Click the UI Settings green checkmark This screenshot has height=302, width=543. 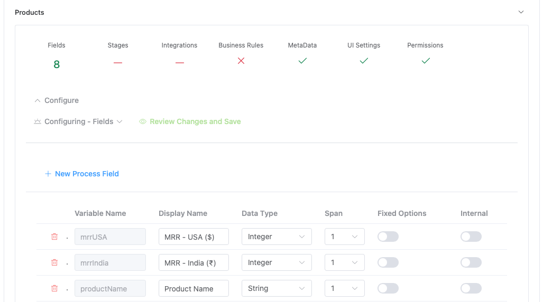[364, 61]
